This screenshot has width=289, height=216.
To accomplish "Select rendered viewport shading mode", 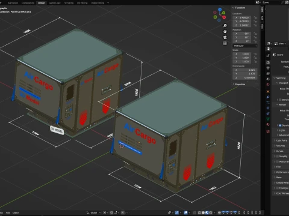I will click(x=210, y=212).
